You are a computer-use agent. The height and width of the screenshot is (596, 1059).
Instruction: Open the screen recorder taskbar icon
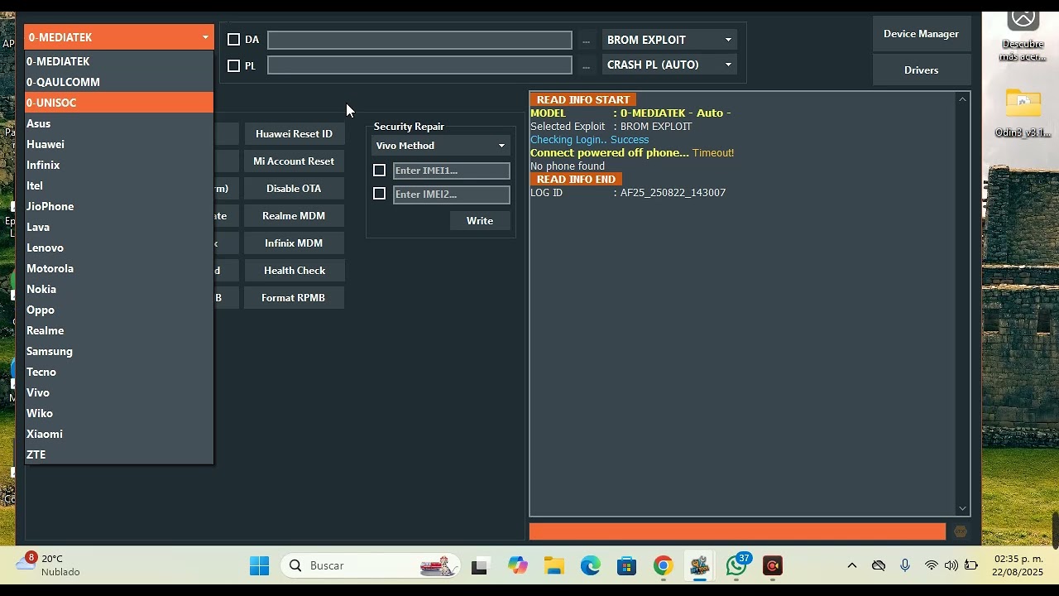tap(773, 566)
